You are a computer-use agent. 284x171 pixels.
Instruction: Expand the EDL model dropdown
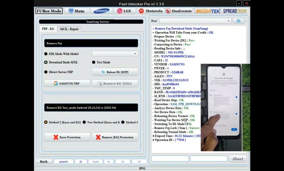(x=115, y=54)
